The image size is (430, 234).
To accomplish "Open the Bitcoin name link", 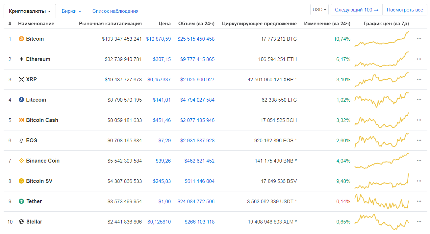I will point(35,39).
